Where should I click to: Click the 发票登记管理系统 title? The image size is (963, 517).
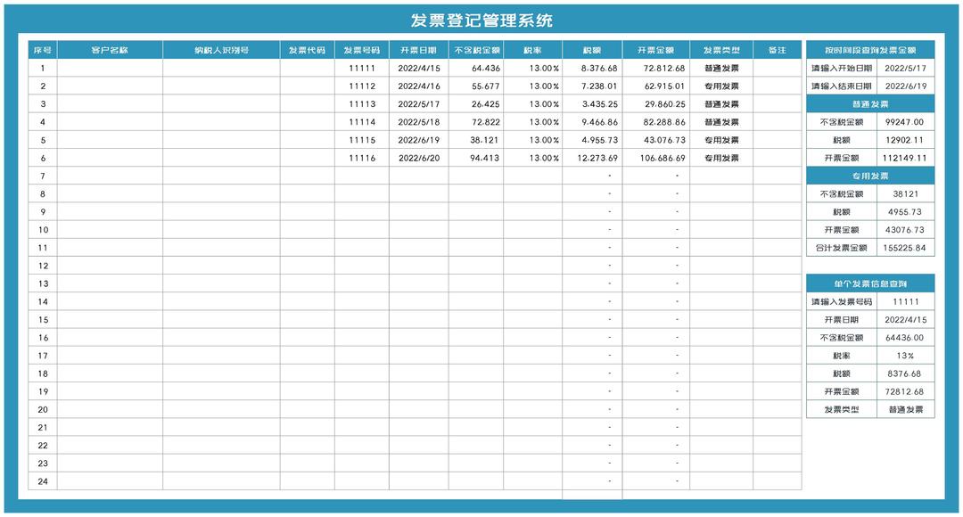[x=481, y=21]
